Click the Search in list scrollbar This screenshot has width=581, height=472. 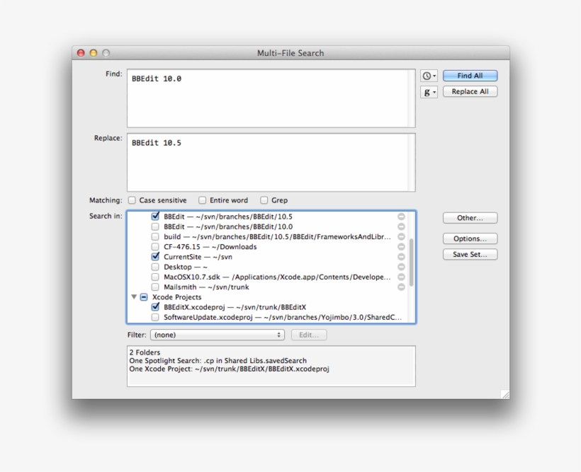411,263
